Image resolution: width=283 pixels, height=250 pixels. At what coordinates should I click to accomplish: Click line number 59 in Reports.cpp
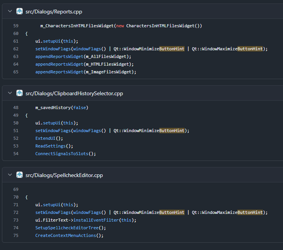click(16, 26)
